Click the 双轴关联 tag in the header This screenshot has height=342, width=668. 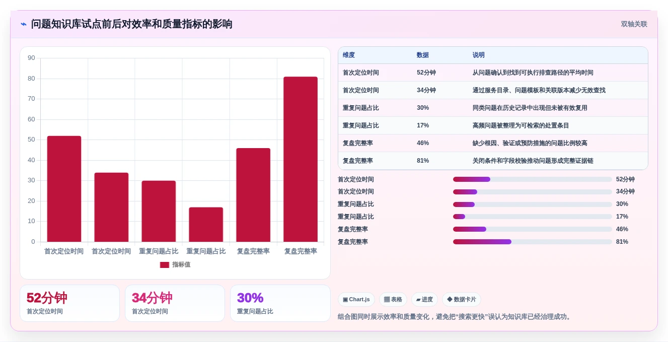(634, 24)
